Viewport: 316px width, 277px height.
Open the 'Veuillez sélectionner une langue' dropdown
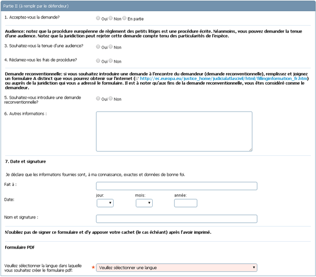[176, 268]
